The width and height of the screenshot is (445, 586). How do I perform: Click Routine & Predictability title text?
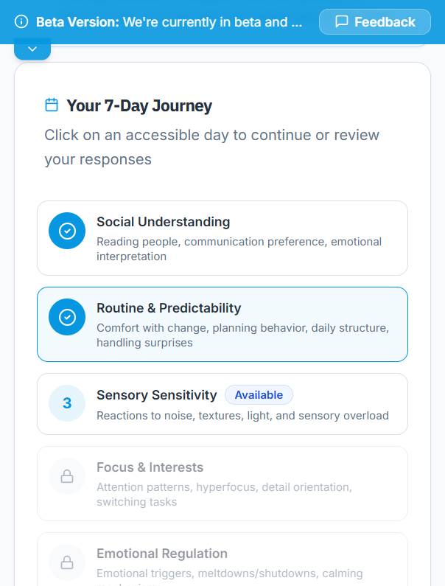[169, 308]
